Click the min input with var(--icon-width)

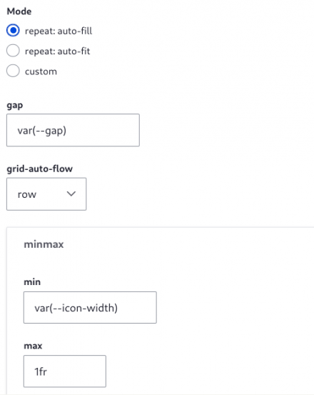pyautogui.click(x=90, y=307)
